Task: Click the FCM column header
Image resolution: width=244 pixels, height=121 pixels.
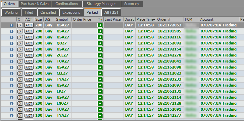Action: [x=191, y=19]
